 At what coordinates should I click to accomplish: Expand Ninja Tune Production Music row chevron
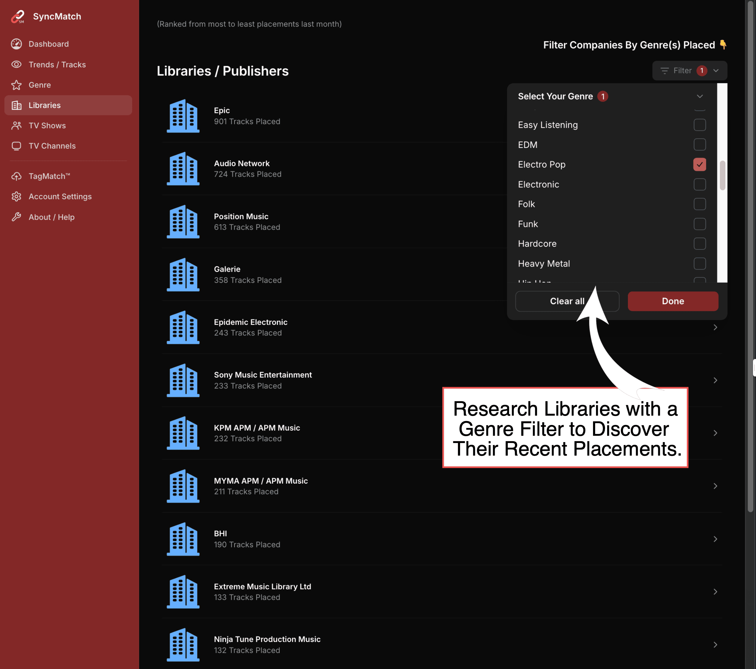pyautogui.click(x=715, y=645)
